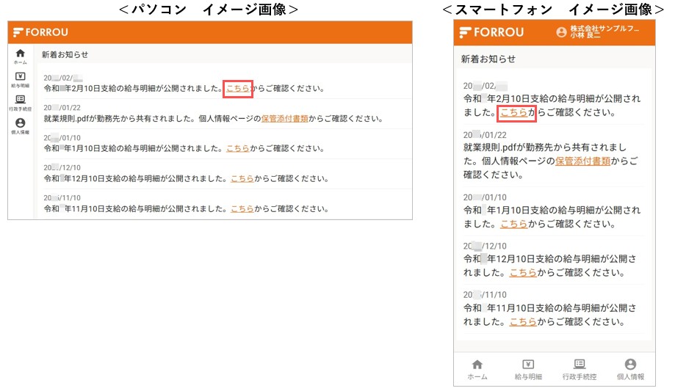Image resolution: width=675 pixels, height=391 pixels.
Task: Click 新着お知らせ heading on PC view
Action: [65, 54]
